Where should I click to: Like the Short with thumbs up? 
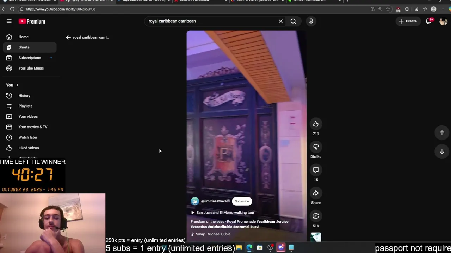click(316, 124)
